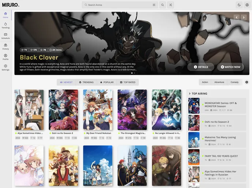Open Black Clover Details button
Screen dimensions: 252x188
coord(201,67)
